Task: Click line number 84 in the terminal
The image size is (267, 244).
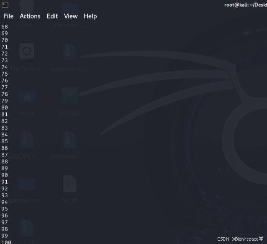Action: tap(5, 134)
